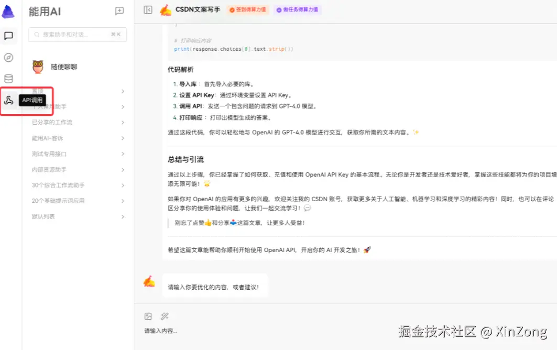Screen dimensions: 557x350
Task: Click the image upload icon above input
Action: [x=148, y=316]
